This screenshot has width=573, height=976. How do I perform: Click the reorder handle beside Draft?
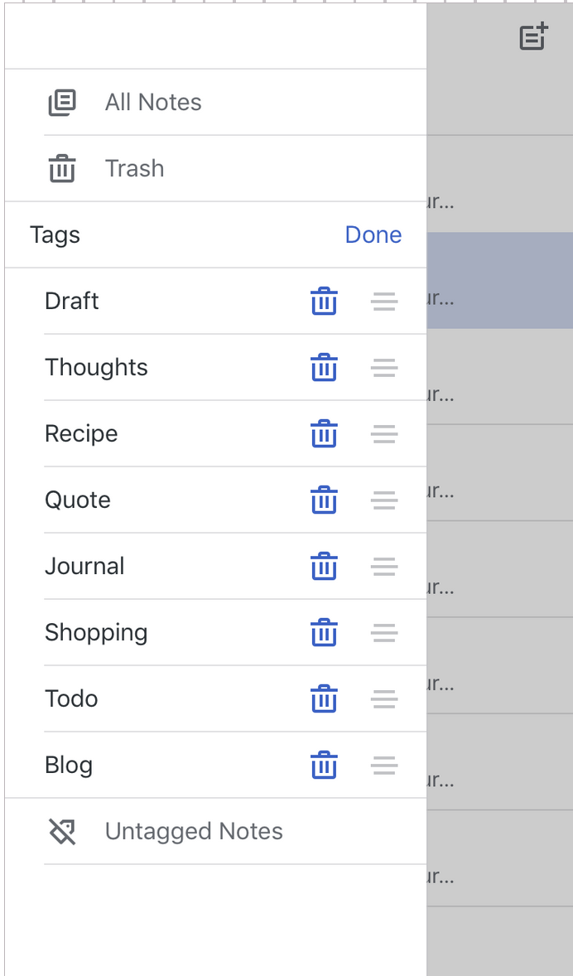384,301
